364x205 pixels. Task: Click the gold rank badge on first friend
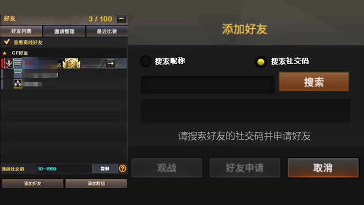point(71,63)
